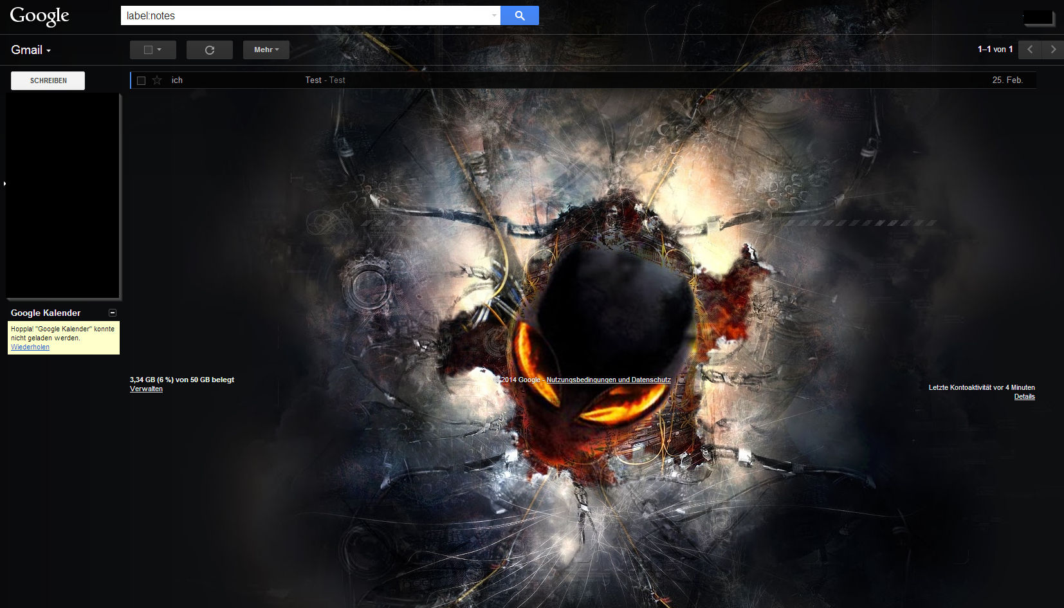Image resolution: width=1064 pixels, height=608 pixels.
Task: Star the Test mail from ich
Action: tap(157, 80)
